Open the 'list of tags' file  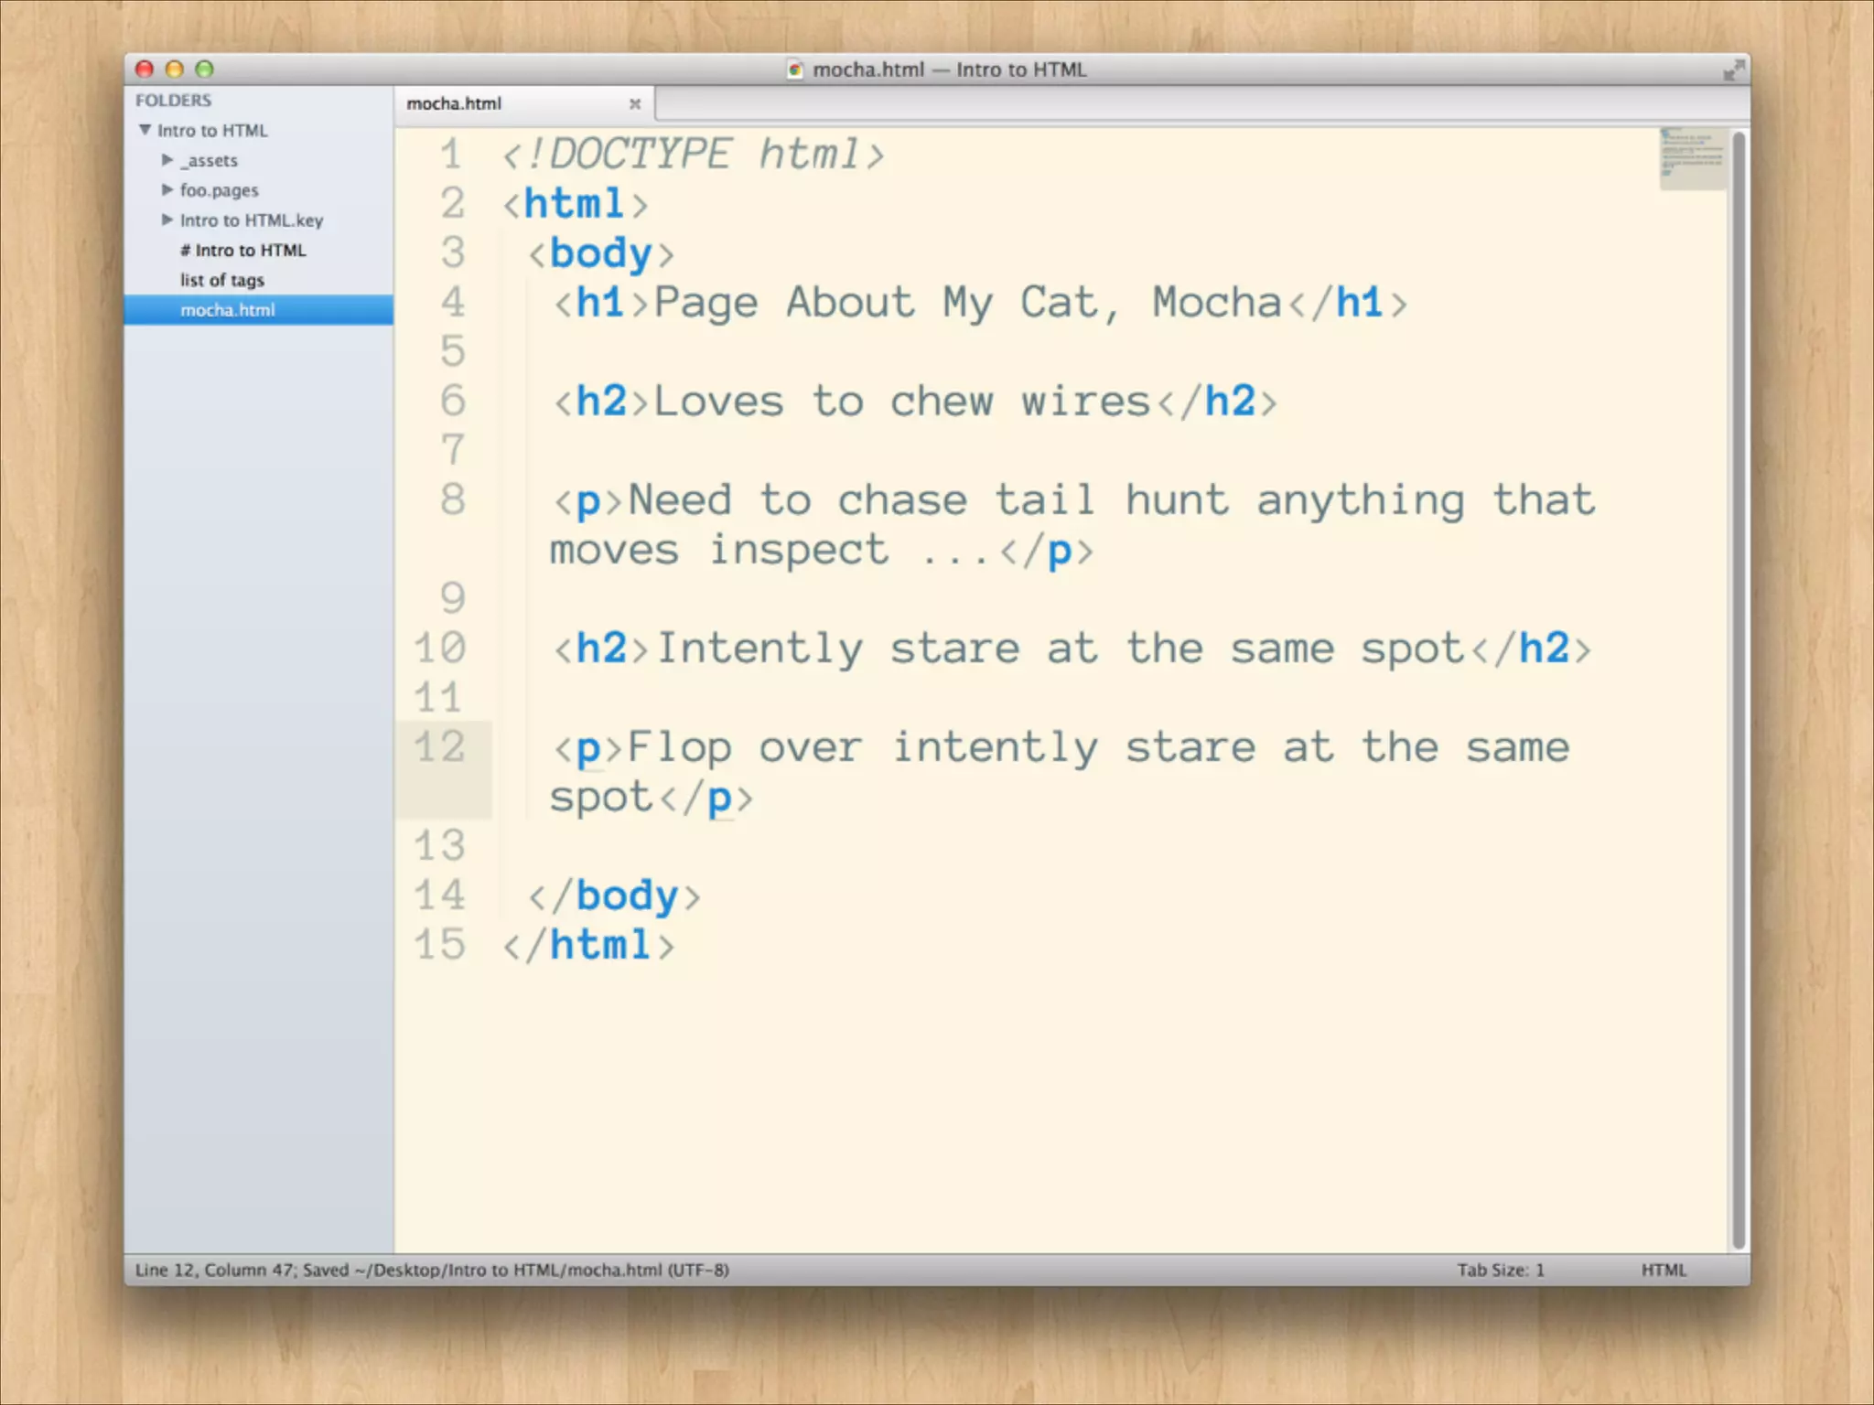point(221,280)
